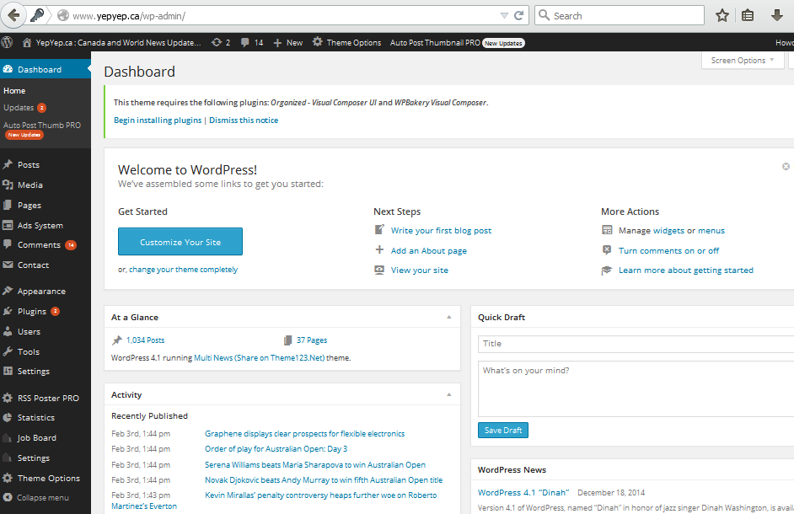Dismiss this notice link
Image resolution: width=794 pixels, height=514 pixels.
click(x=244, y=120)
